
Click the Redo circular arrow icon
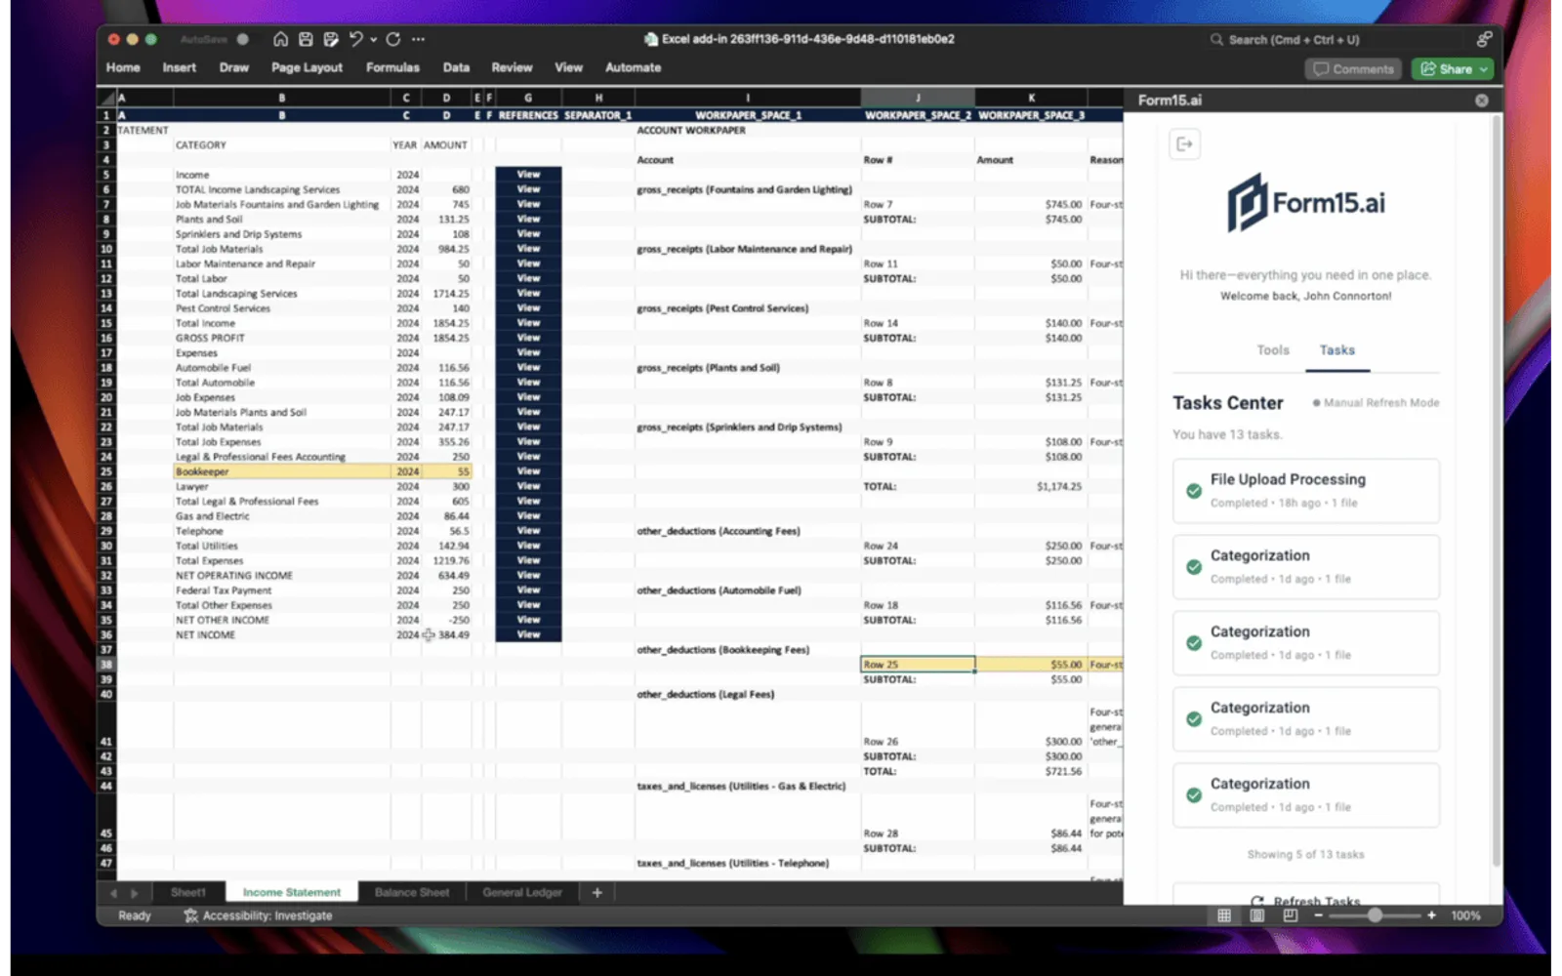pos(393,39)
